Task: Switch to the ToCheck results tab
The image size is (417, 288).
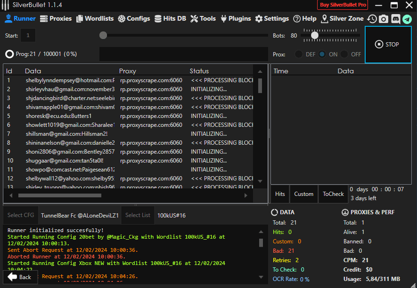Action: [x=333, y=194]
